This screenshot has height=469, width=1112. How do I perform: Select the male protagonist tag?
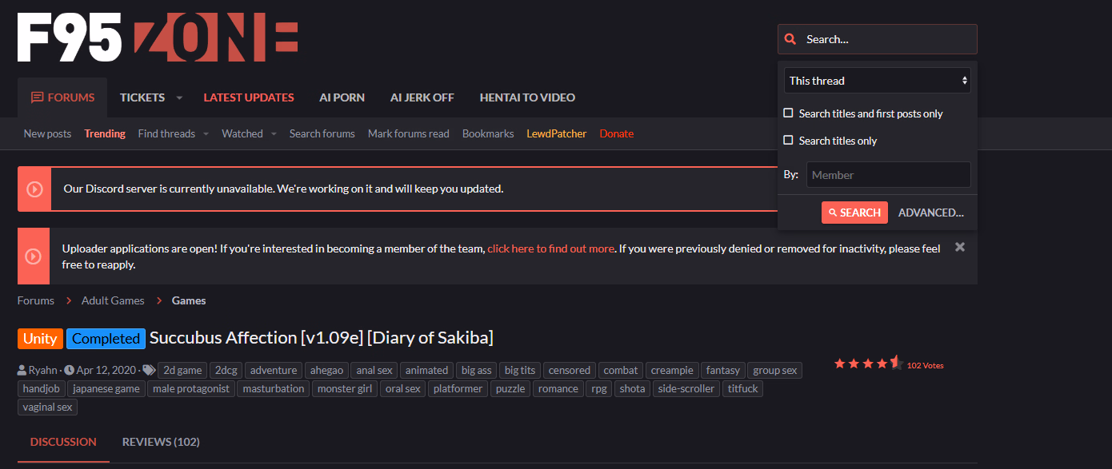click(191, 388)
